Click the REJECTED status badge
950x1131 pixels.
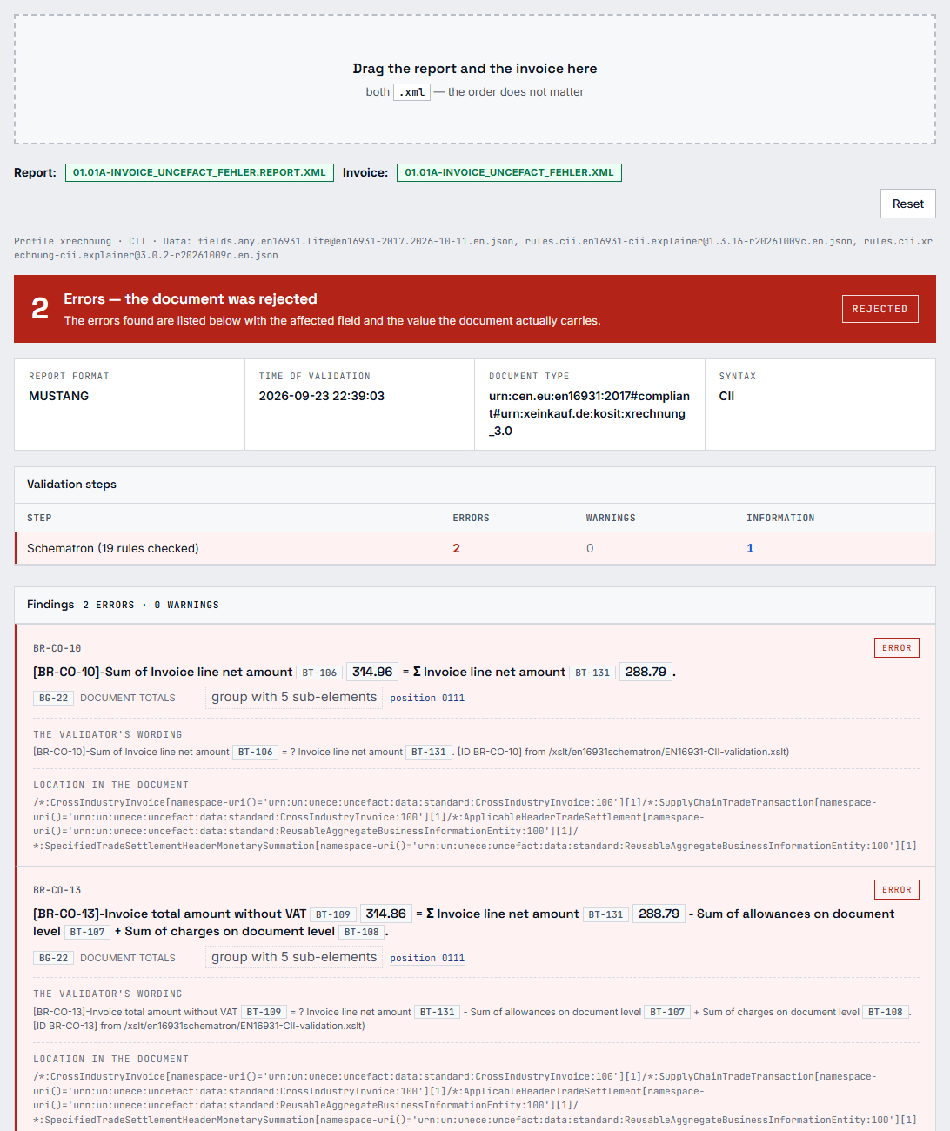click(880, 309)
